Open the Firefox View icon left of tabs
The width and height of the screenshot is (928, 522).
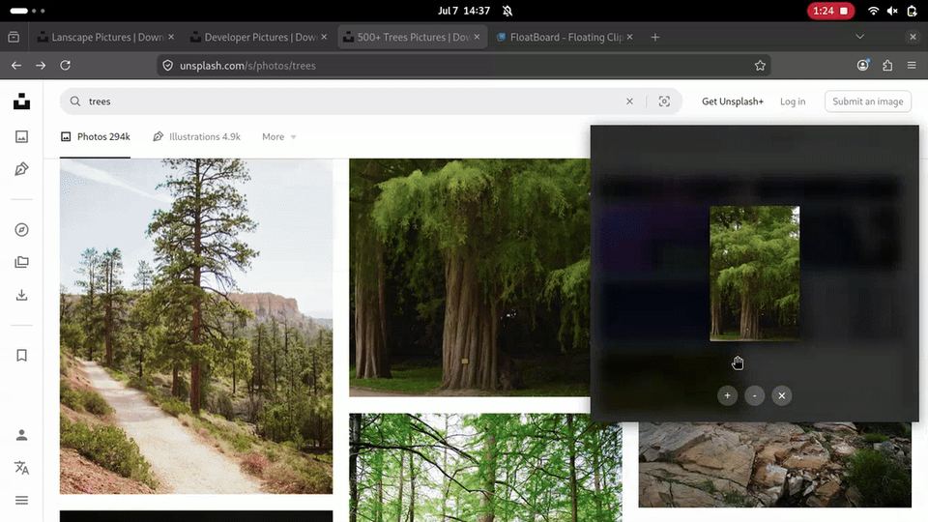pos(14,37)
